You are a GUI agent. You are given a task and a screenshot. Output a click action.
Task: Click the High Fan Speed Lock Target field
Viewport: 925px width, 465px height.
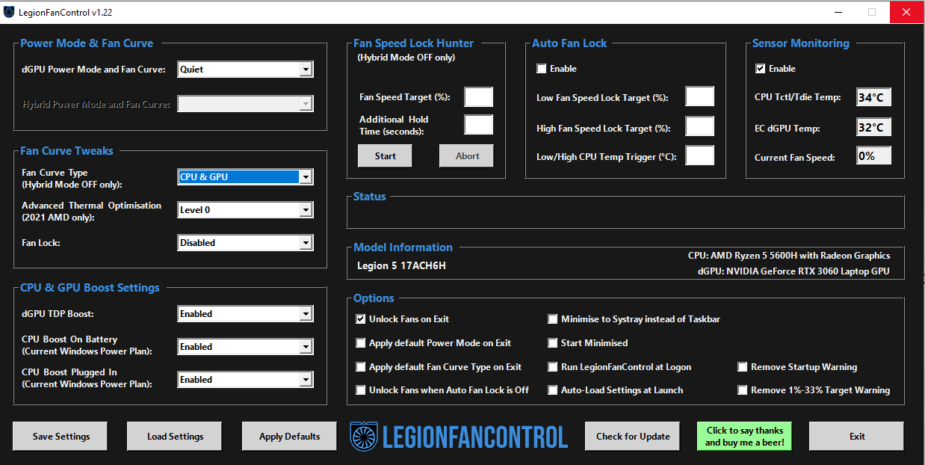click(700, 126)
